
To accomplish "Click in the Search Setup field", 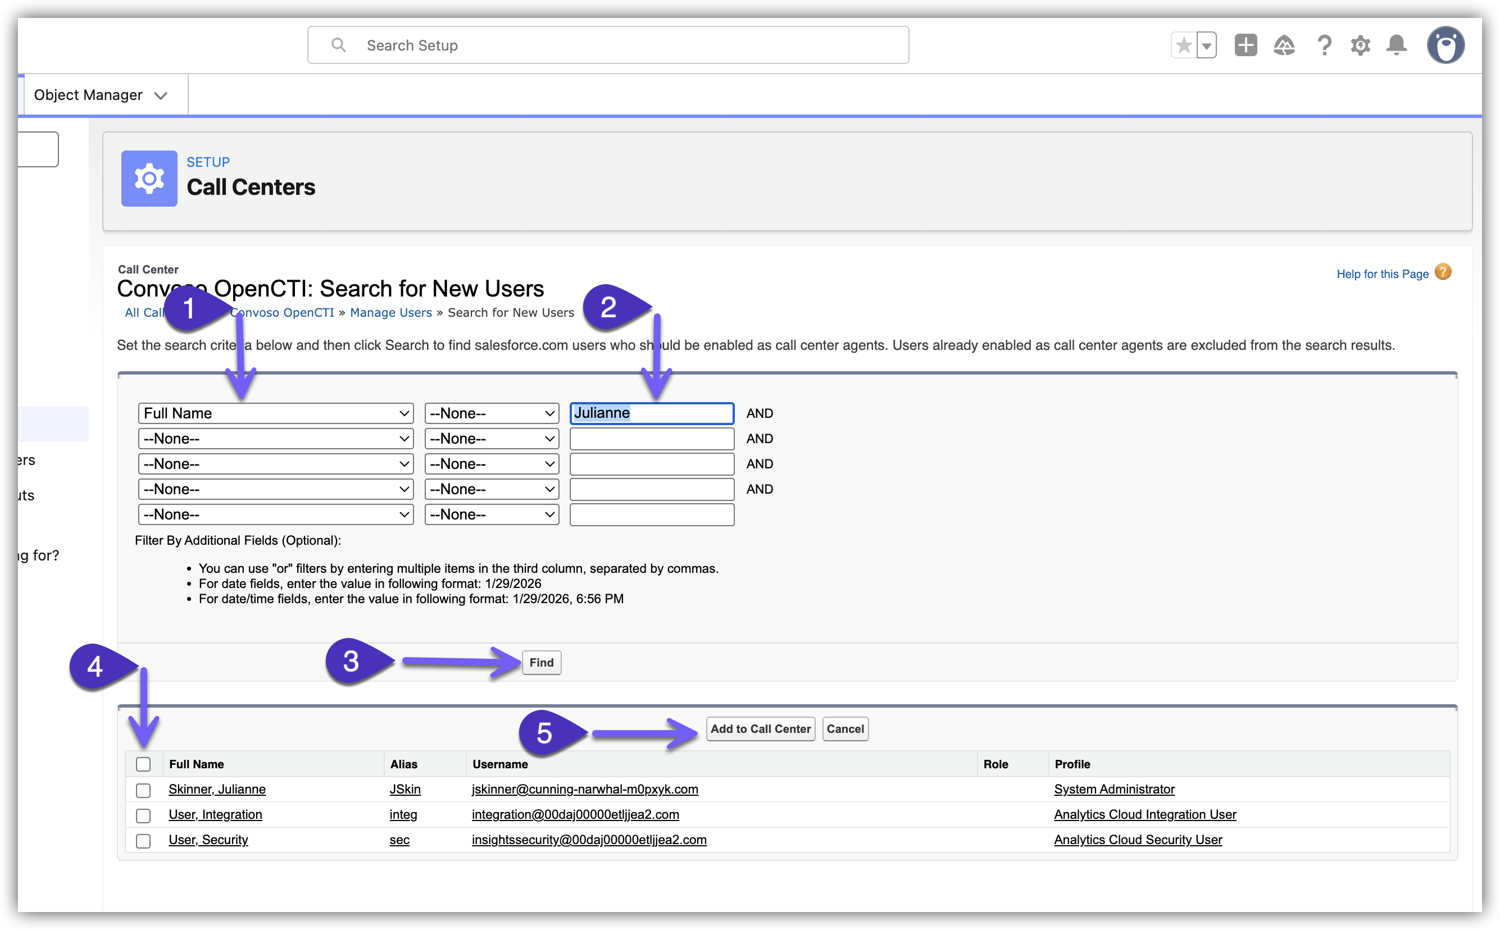I will tap(615, 45).
